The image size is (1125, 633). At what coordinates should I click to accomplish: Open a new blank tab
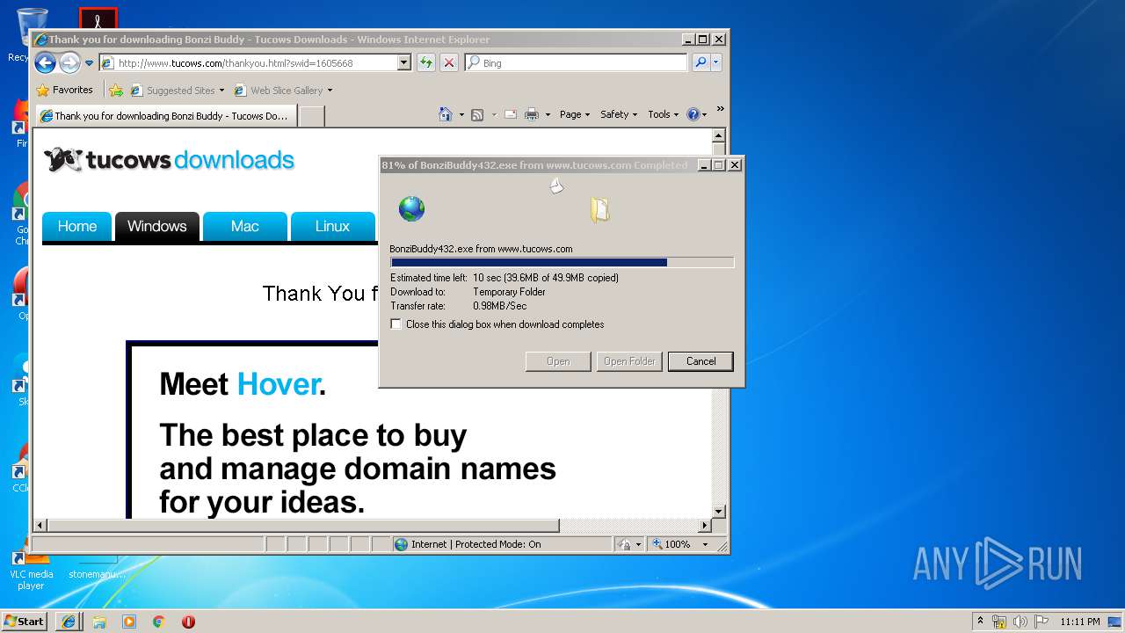coord(312,116)
